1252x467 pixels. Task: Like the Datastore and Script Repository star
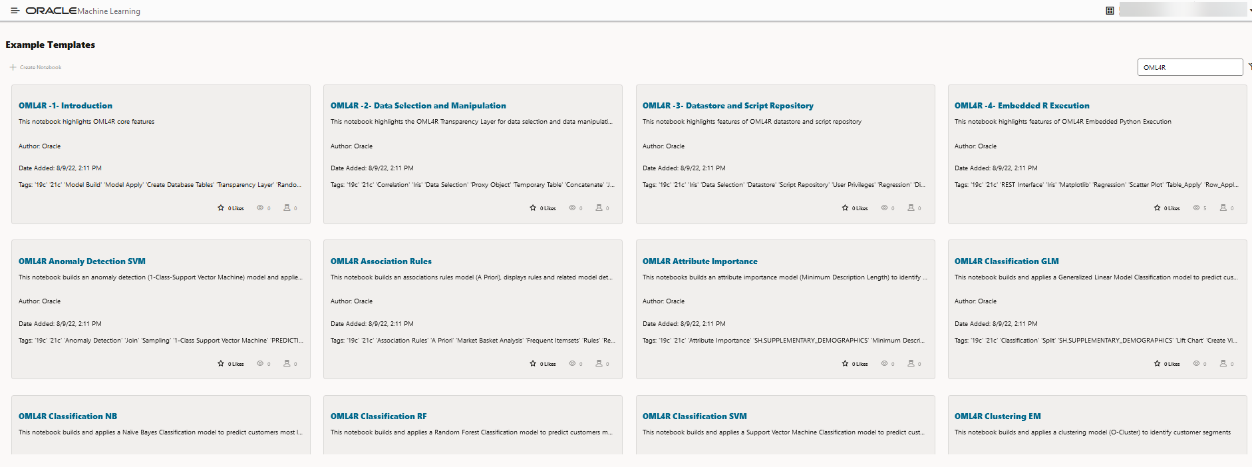click(845, 208)
